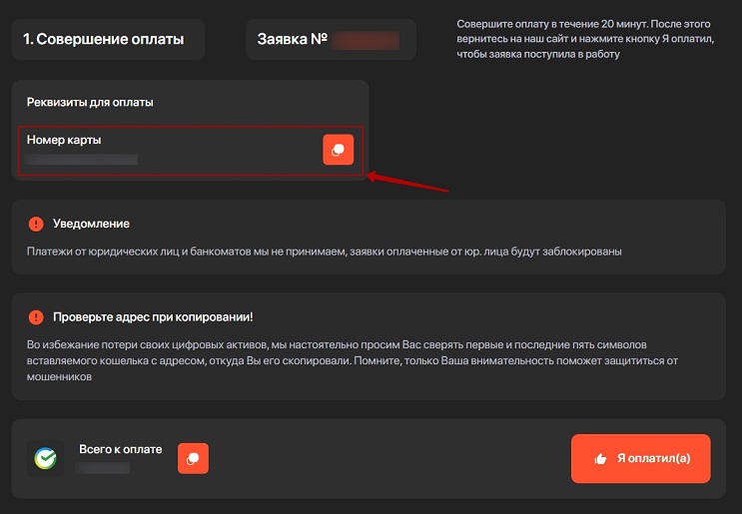The height and width of the screenshot is (514, 742).
Task: Select the 1. Совершение оплаты step header
Action: click(x=104, y=40)
